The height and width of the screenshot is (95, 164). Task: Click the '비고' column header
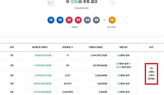[151, 47]
